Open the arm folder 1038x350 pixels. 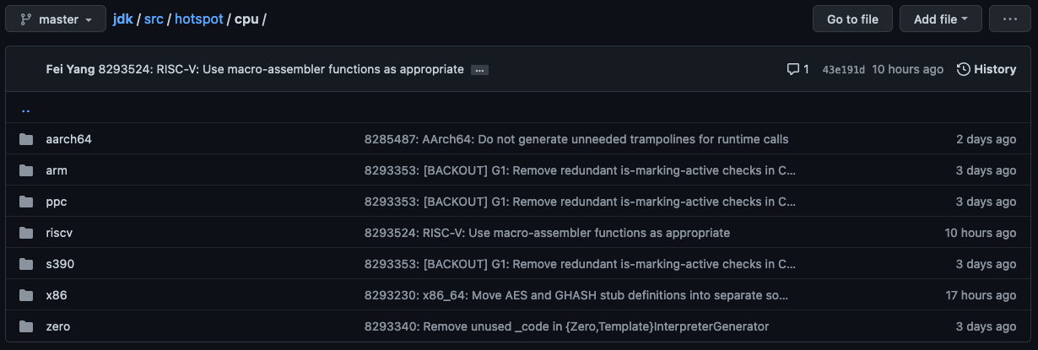[57, 170]
